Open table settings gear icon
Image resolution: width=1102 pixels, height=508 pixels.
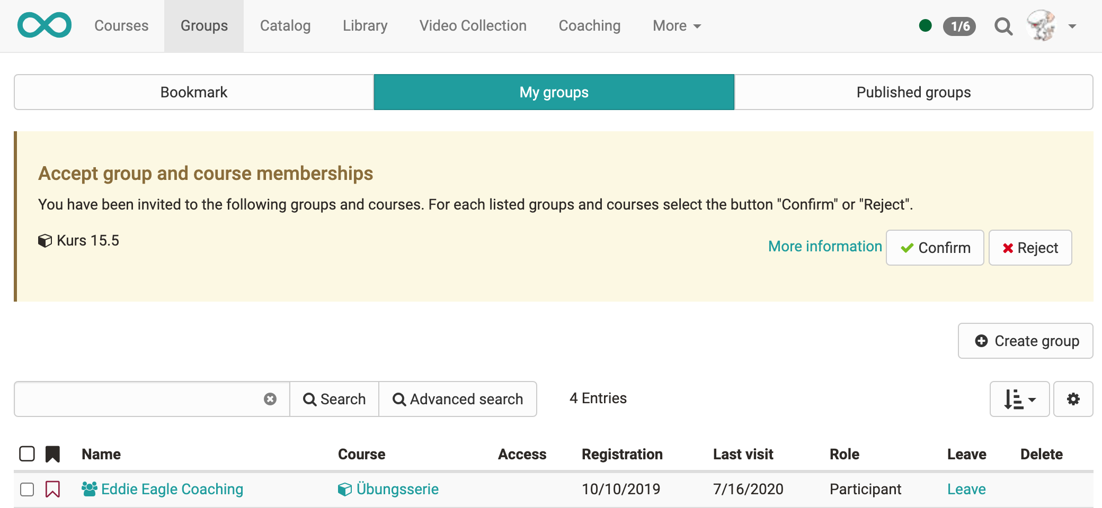tap(1073, 399)
